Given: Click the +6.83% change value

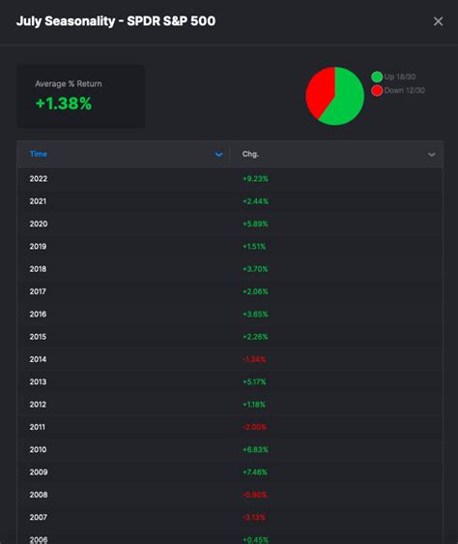Looking at the screenshot, I should point(255,450).
